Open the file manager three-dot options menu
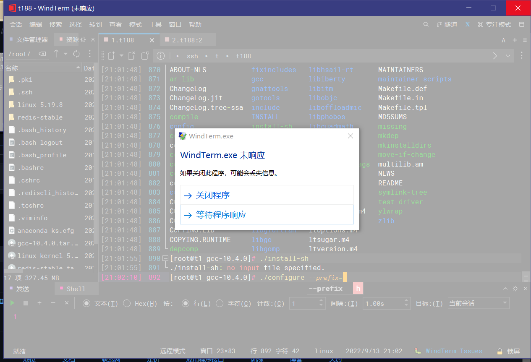The width and height of the screenshot is (531, 362). coord(89,54)
